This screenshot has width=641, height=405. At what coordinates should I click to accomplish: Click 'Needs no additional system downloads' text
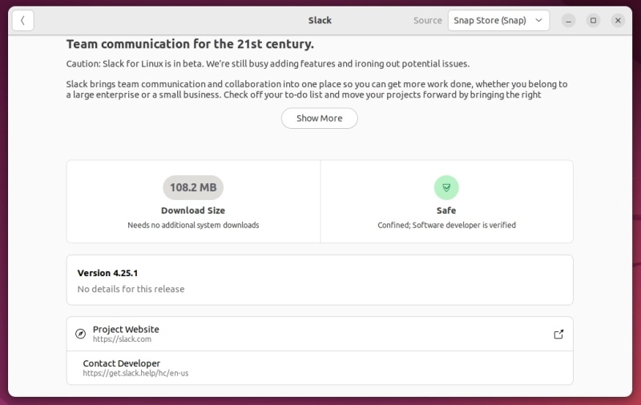point(193,225)
